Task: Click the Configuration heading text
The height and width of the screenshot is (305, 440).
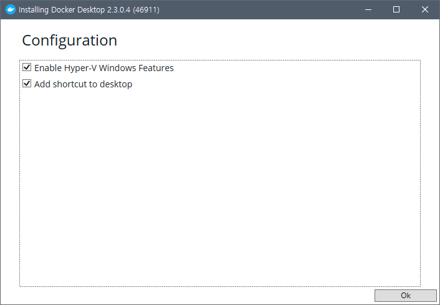Action: [69, 41]
